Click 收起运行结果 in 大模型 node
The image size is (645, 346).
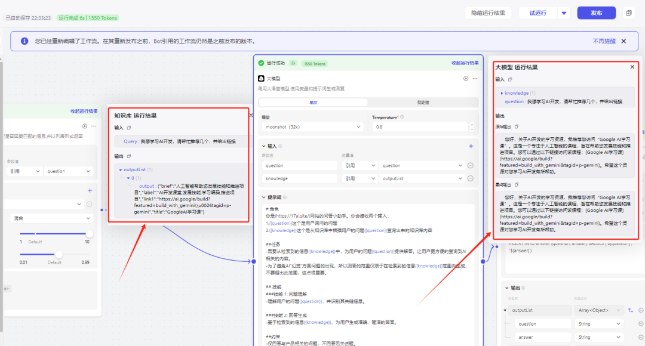pyautogui.click(x=465, y=63)
